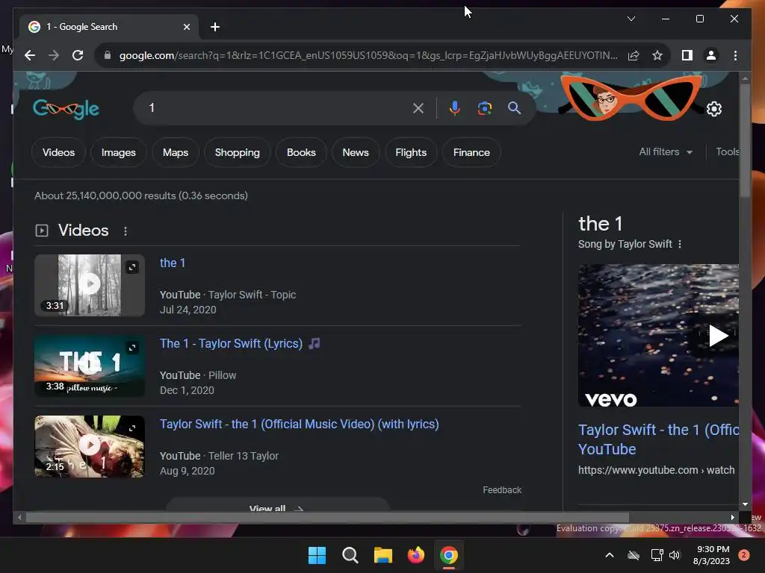Click in the search input field

coord(278,108)
